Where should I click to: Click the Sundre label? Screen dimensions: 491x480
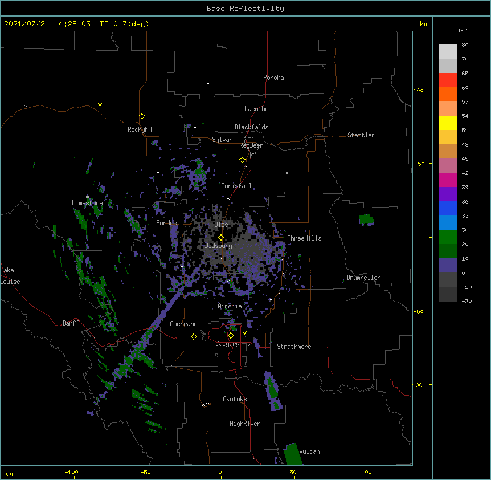tap(166, 223)
